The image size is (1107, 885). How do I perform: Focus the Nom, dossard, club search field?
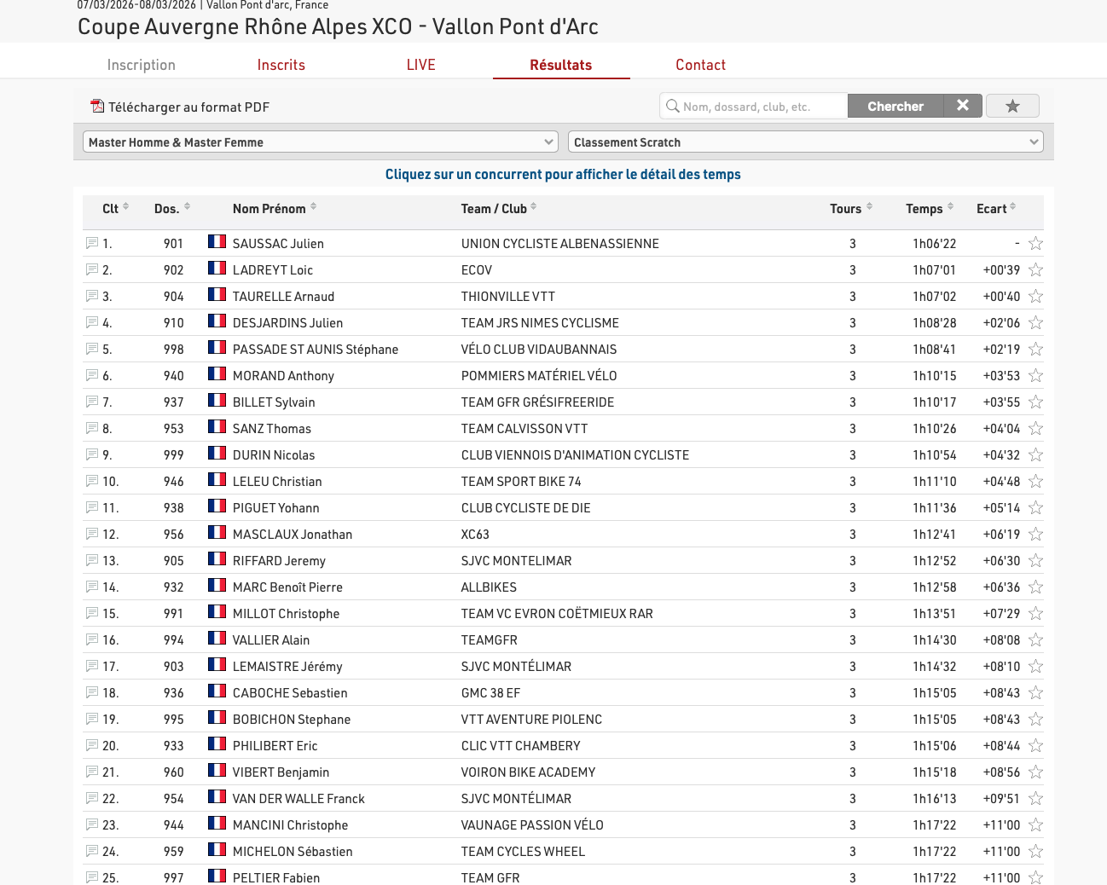point(761,107)
